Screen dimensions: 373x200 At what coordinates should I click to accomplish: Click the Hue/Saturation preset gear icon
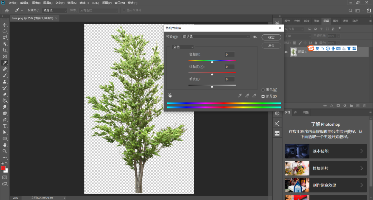tap(255, 37)
